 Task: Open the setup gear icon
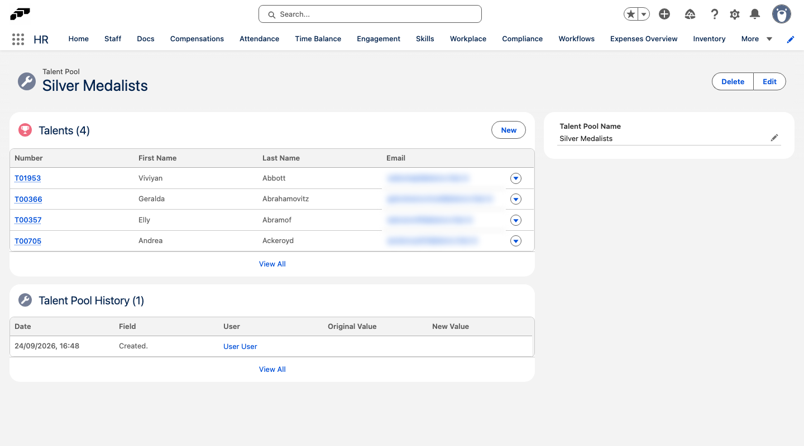click(x=735, y=14)
